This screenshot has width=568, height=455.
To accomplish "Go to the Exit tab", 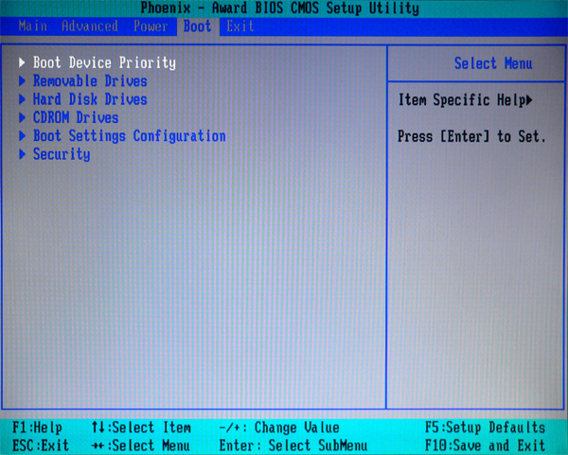I will tap(240, 26).
